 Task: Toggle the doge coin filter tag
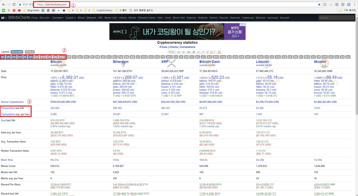pyautogui.click(x=62, y=57)
